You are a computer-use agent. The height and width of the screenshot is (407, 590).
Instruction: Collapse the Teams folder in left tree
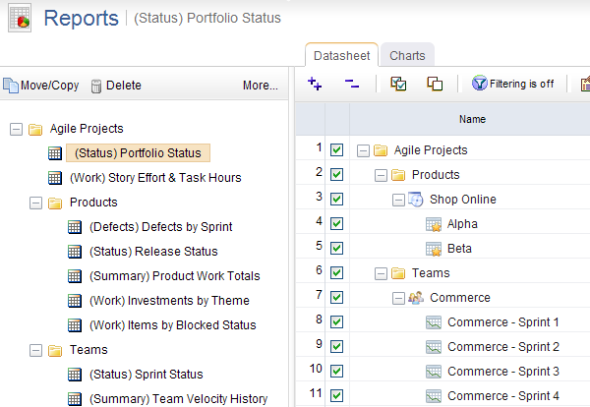(x=36, y=350)
